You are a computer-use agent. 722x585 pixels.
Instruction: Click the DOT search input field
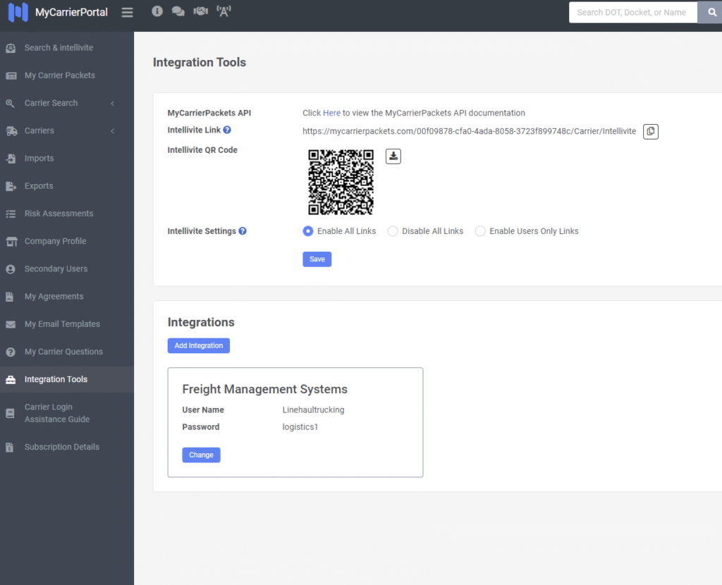point(631,12)
